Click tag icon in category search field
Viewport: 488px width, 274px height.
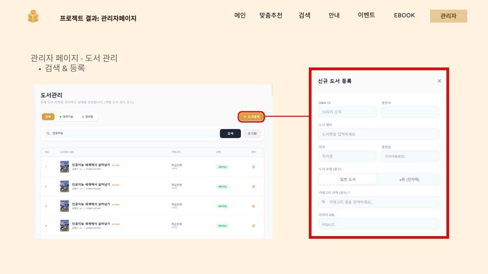pos(324,202)
